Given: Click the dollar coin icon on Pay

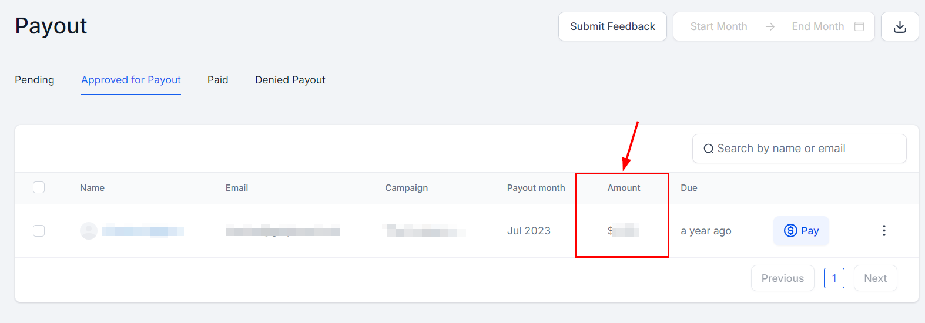Looking at the screenshot, I should 790,231.
